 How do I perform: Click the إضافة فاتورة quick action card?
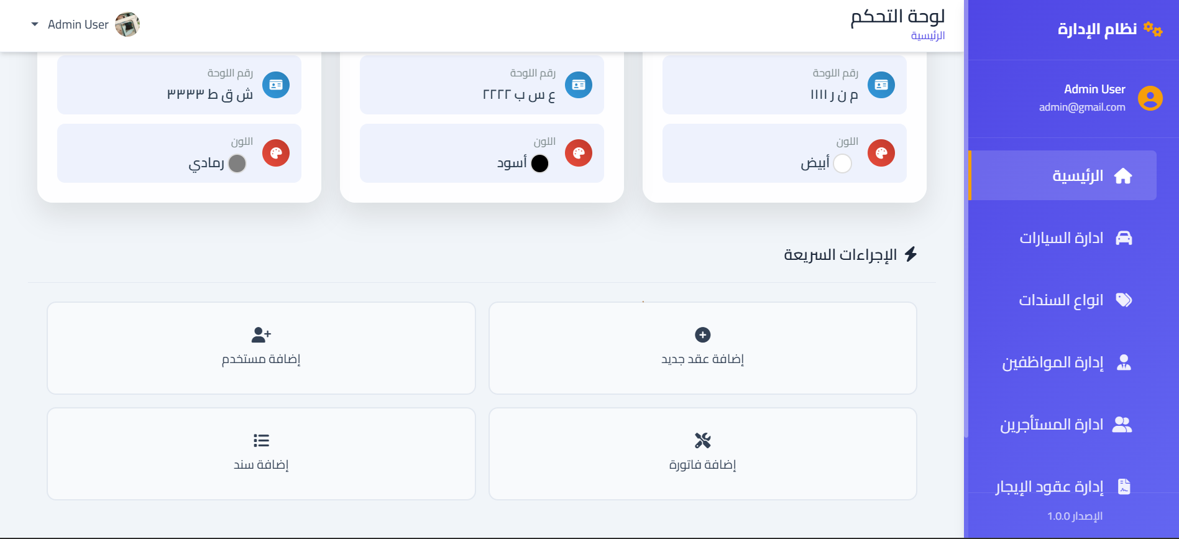[702, 453]
